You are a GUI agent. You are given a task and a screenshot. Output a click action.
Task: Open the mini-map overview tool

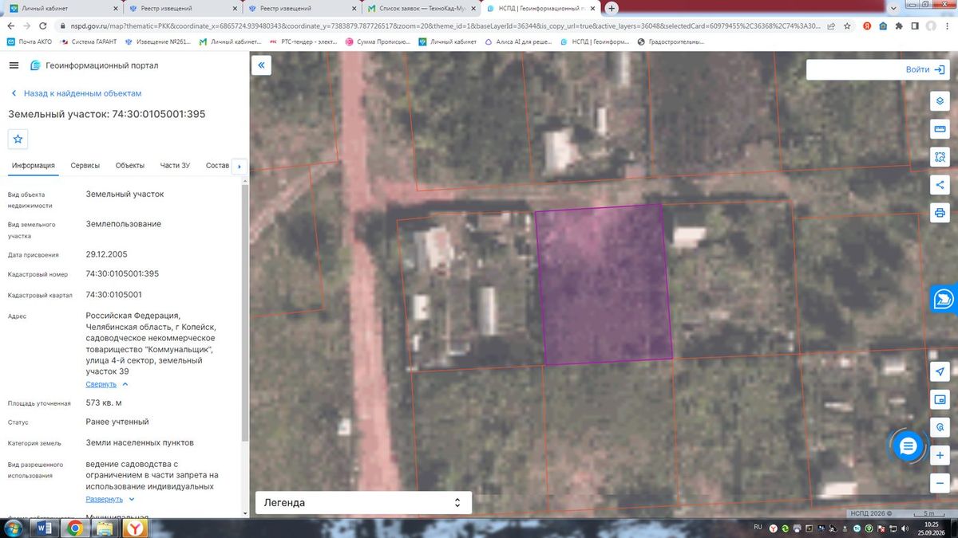click(x=940, y=399)
